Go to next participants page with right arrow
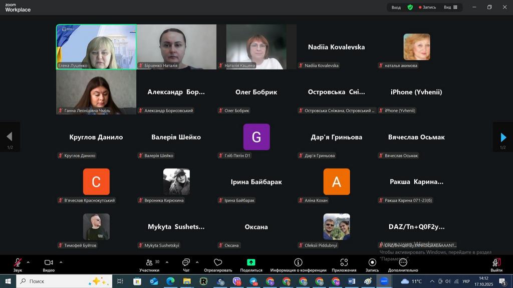 coord(503,137)
